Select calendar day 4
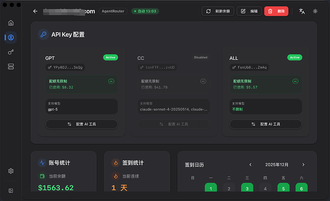This screenshot has height=201, width=330. (x=265, y=187)
